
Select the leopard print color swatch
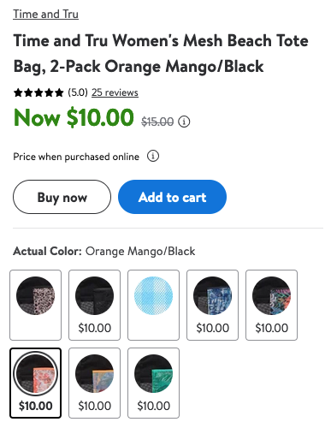(35, 305)
